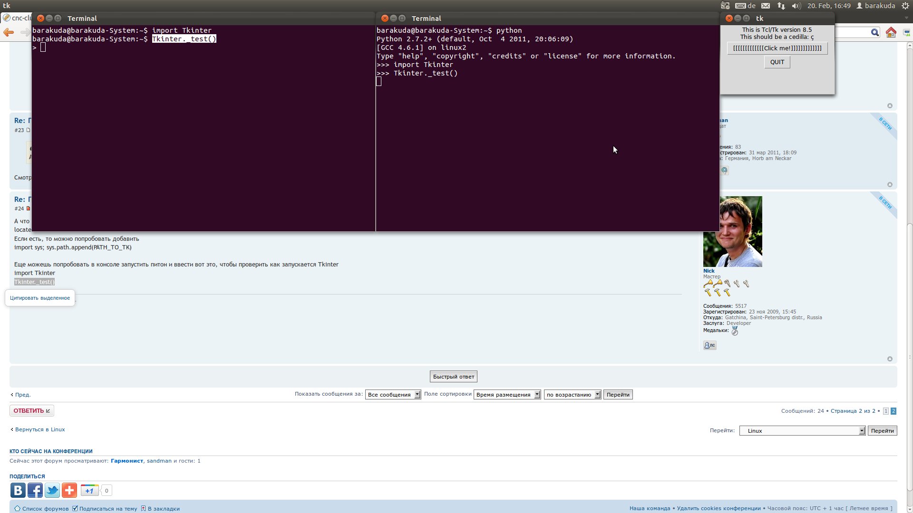This screenshot has height=513, width=913.
Task: Open the 'Время размещения' sort dropdown
Action: 507,395
